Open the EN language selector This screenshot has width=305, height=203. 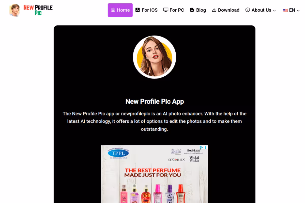[x=291, y=10]
